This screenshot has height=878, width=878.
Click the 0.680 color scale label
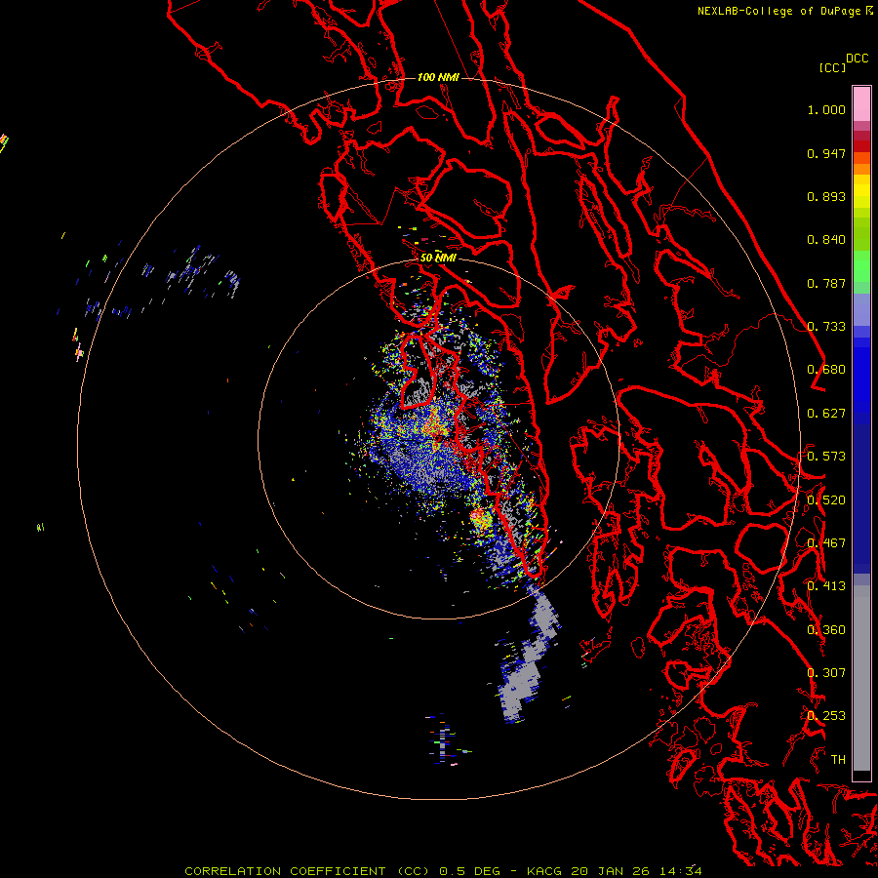826,370
